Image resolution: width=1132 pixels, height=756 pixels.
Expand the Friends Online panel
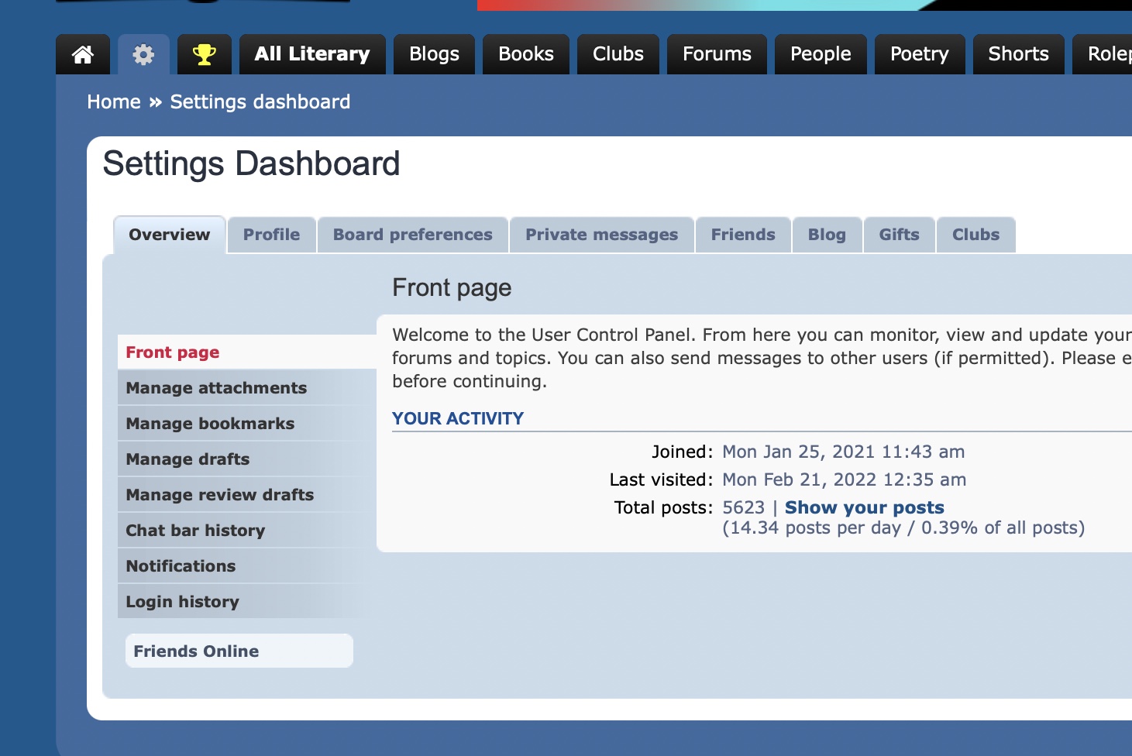[x=239, y=651]
